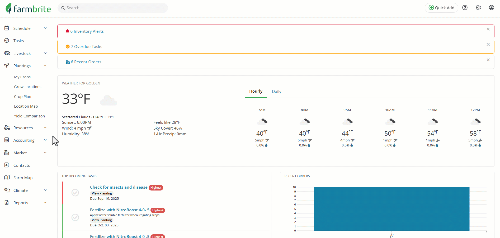
Task: Click the Market cash register icon
Action: (x=7, y=153)
